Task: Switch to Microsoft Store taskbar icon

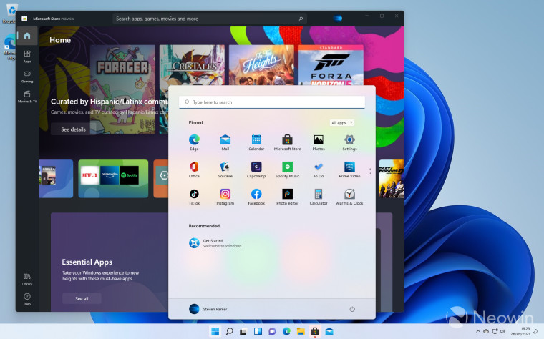Action: [x=315, y=331]
